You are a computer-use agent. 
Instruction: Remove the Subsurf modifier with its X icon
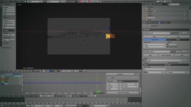[189, 33]
